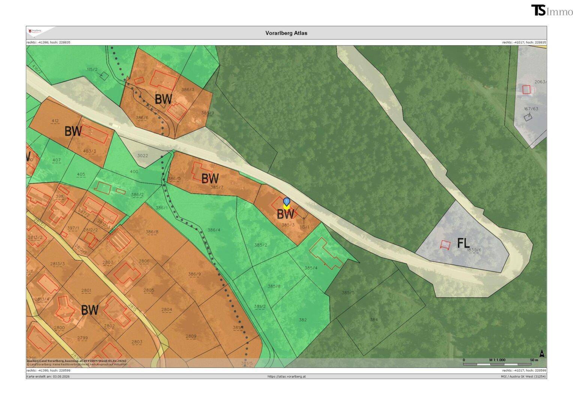The height and width of the screenshot is (405, 573).
Task: Select parcel number 386/6
Action: pos(142,117)
